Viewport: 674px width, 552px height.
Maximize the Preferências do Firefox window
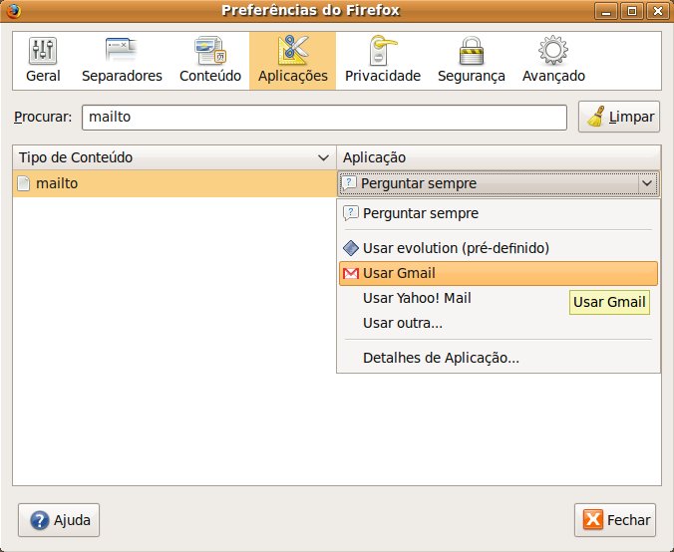coord(632,11)
